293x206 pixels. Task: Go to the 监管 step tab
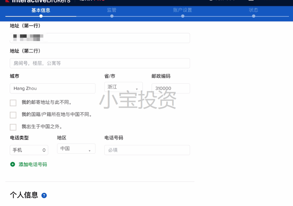(x=112, y=10)
